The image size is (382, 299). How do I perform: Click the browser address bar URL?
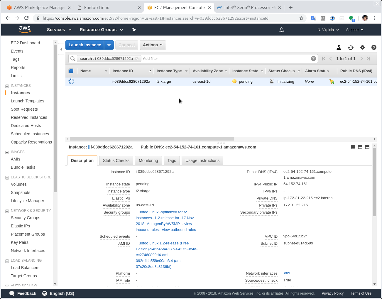(155, 18)
